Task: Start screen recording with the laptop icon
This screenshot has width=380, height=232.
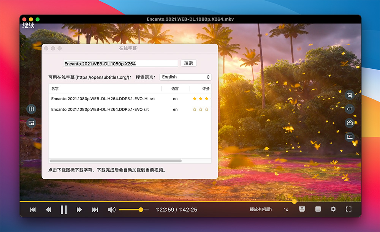Action: coord(350,137)
